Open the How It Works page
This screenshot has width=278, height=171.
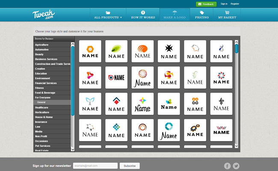[x=143, y=15]
